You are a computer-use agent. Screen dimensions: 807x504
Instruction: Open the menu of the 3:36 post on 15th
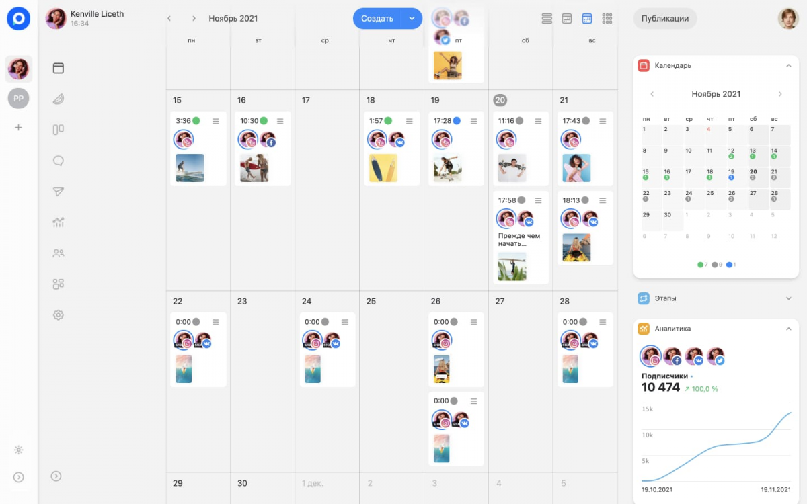click(216, 121)
